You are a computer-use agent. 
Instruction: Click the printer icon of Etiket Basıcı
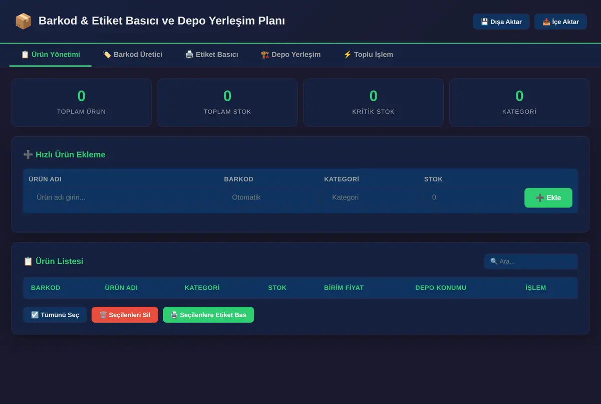(189, 54)
